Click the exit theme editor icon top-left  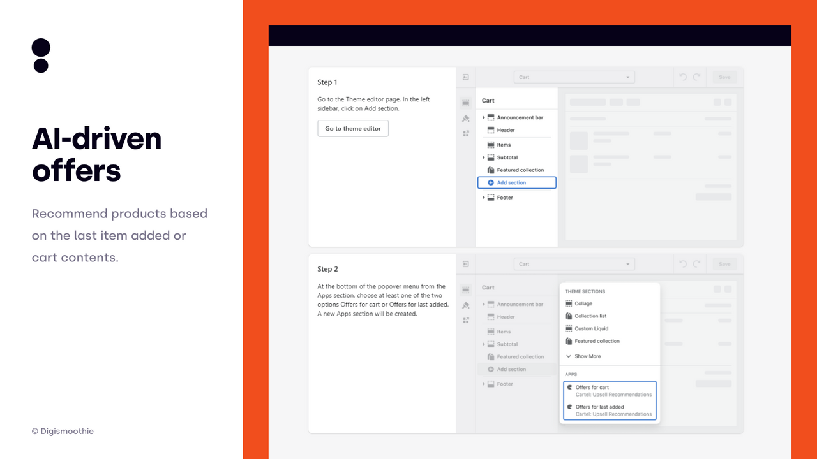pyautogui.click(x=465, y=76)
